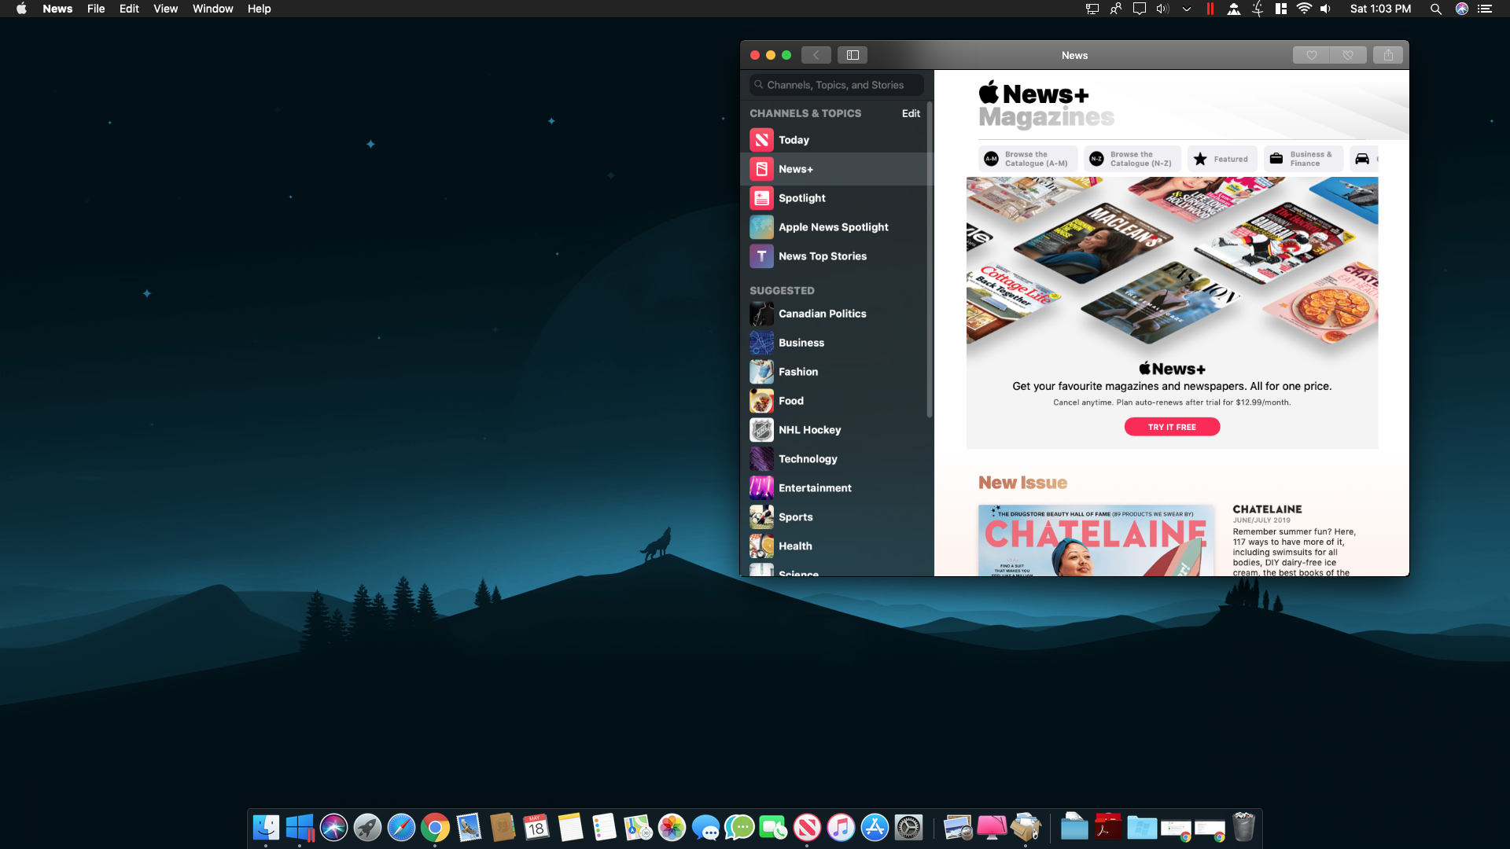This screenshot has height=849, width=1510.
Task: Open the Share button in the News toolbar
Action: (1388, 55)
